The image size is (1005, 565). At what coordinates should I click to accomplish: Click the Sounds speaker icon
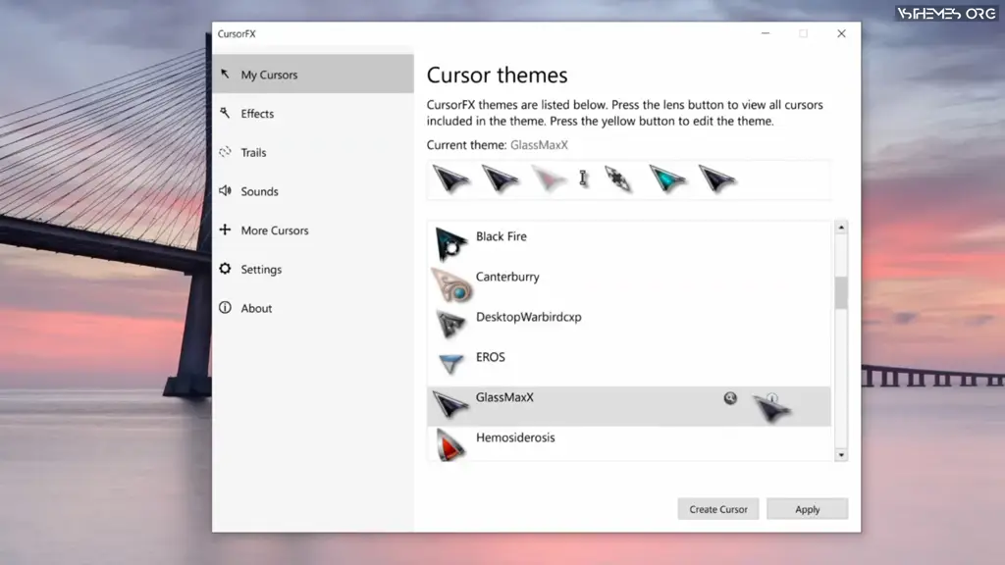tap(227, 191)
